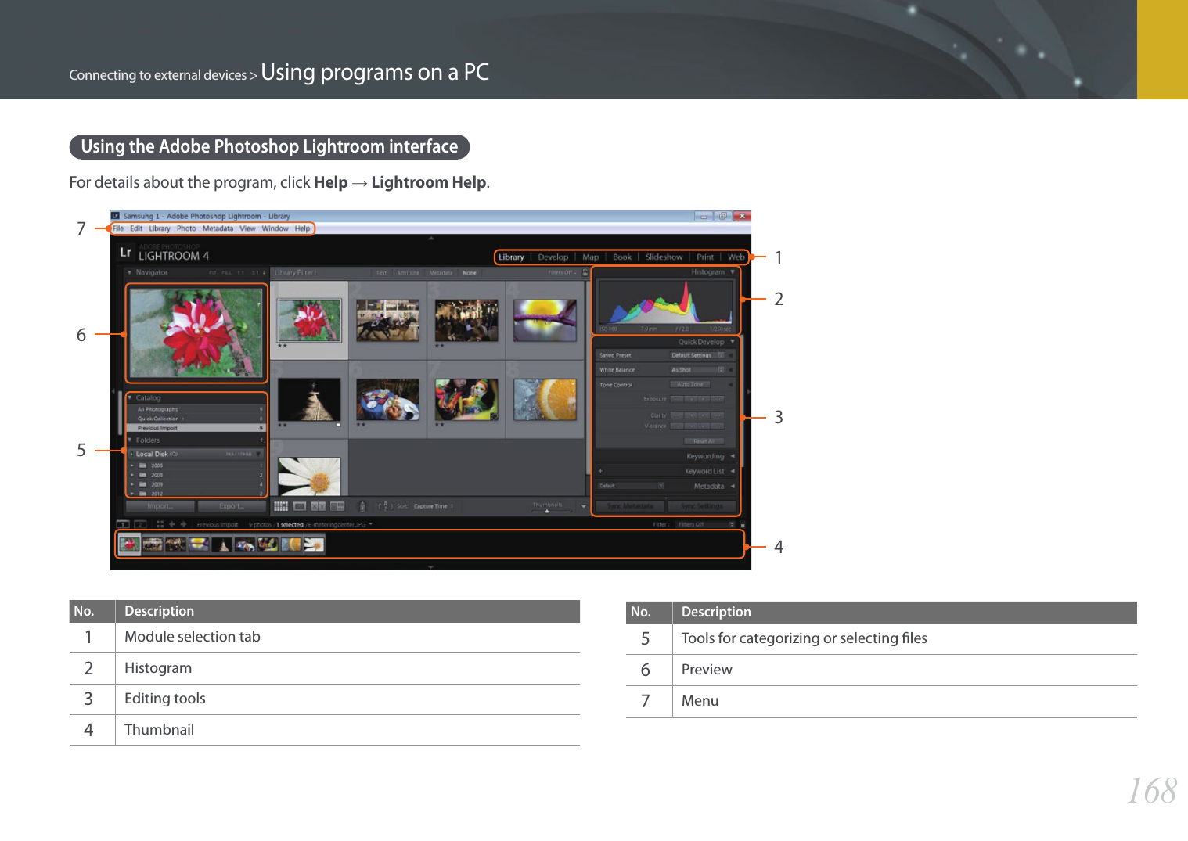Click the Library Filter lock icon
This screenshot has height=841, width=1188.
coord(585,273)
